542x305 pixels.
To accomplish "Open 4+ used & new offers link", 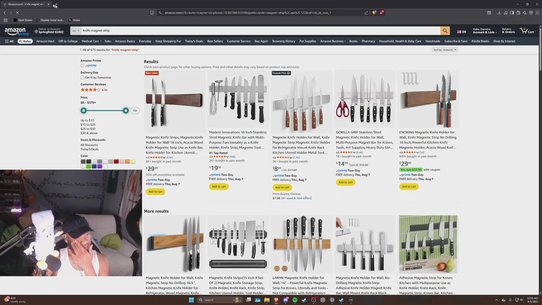I will coord(296,198).
